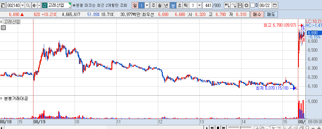Image resolution: width=322 pixels, height=129 pixels.
Task: Switch to the 주 weekly chart tab
Action: (x=153, y=5)
